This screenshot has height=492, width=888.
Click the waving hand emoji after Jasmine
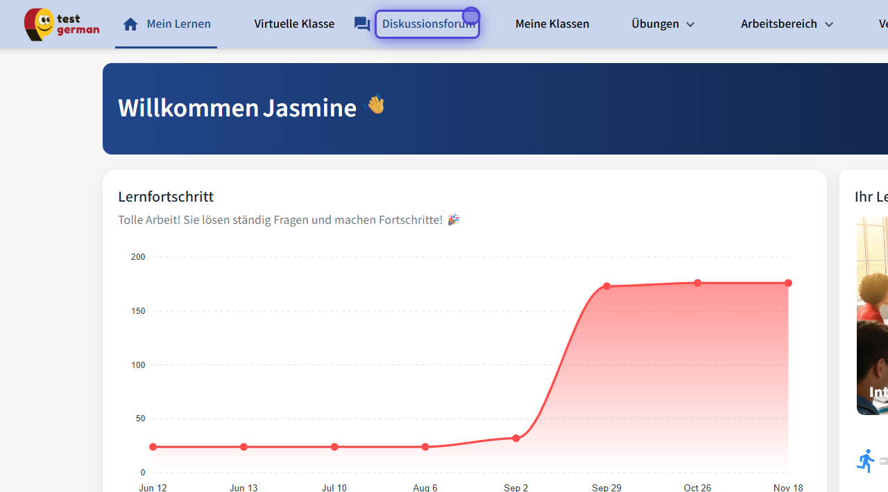375,105
